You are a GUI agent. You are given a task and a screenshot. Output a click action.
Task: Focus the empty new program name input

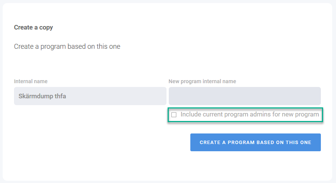point(244,96)
